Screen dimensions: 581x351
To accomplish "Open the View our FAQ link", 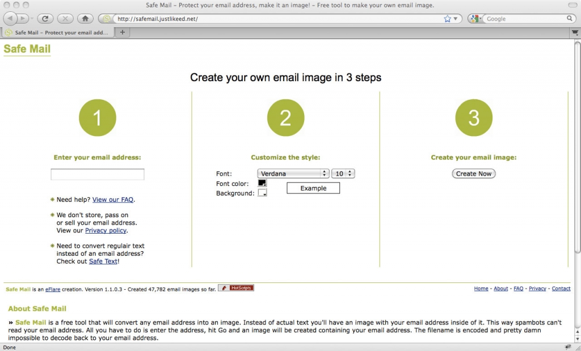I will point(113,200).
